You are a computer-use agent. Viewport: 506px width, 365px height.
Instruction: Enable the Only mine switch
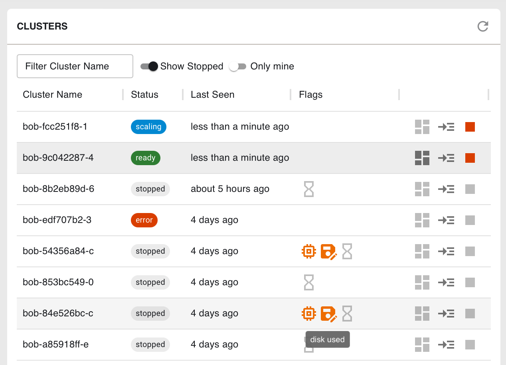(238, 66)
